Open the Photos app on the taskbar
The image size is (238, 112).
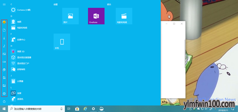(x=101, y=109)
